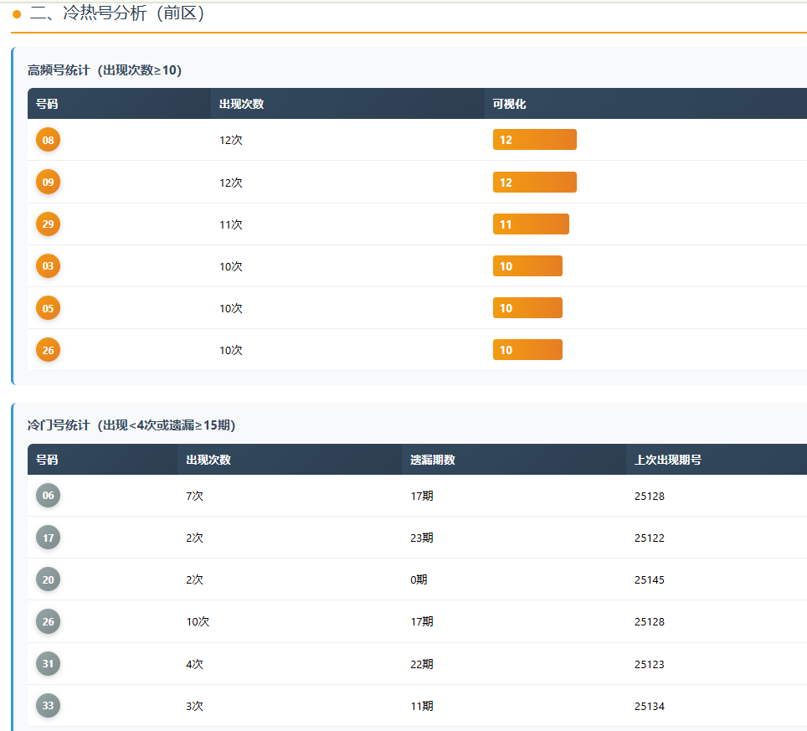Select the gray number 17 ball
Viewport: 807px width, 731px height.
(x=48, y=538)
